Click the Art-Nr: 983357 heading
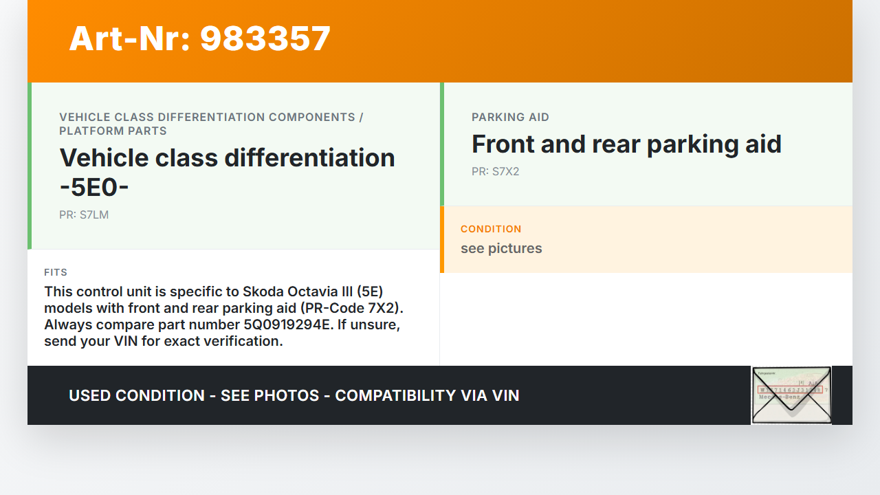Screen dimensions: 880x495 point(199,38)
